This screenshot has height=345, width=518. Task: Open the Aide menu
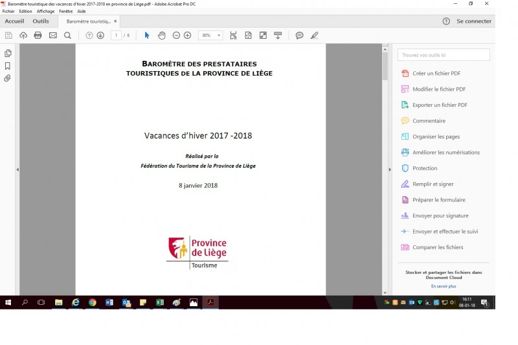[82, 11]
